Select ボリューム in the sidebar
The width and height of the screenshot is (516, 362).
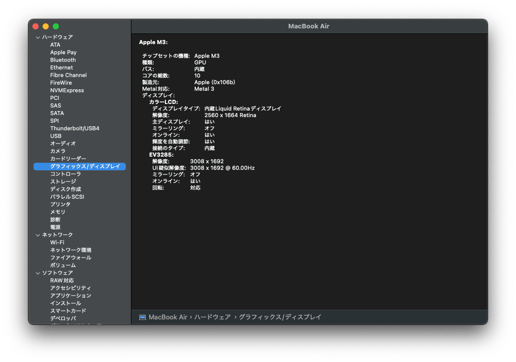click(x=63, y=265)
